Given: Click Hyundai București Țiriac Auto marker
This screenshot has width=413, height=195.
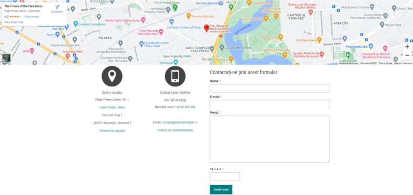Looking at the screenshot, I should [141, 44].
